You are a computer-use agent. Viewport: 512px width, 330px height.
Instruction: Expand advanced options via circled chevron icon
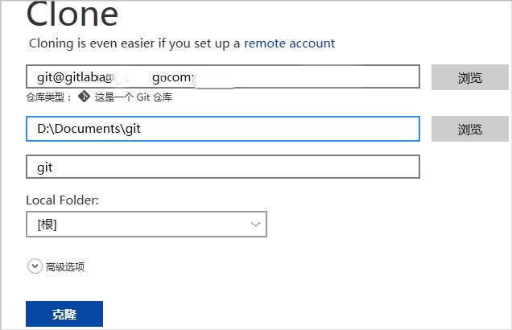(x=35, y=266)
